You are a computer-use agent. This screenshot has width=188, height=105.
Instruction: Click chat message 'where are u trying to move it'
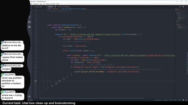tap(12, 97)
